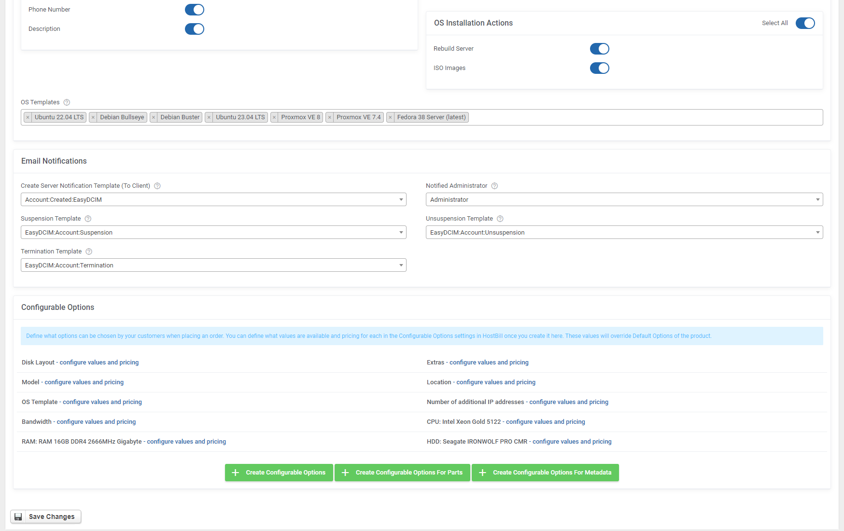Remove the Ubuntu 22.04 LTS template tag
Viewport: 844px width, 531px height.
tap(28, 117)
